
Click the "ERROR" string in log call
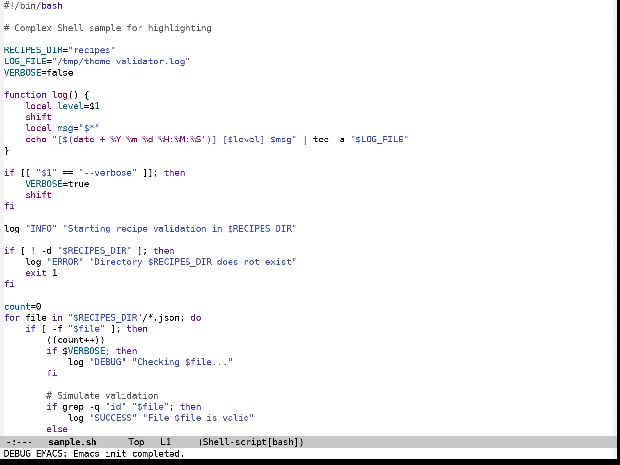pyautogui.click(x=65, y=262)
